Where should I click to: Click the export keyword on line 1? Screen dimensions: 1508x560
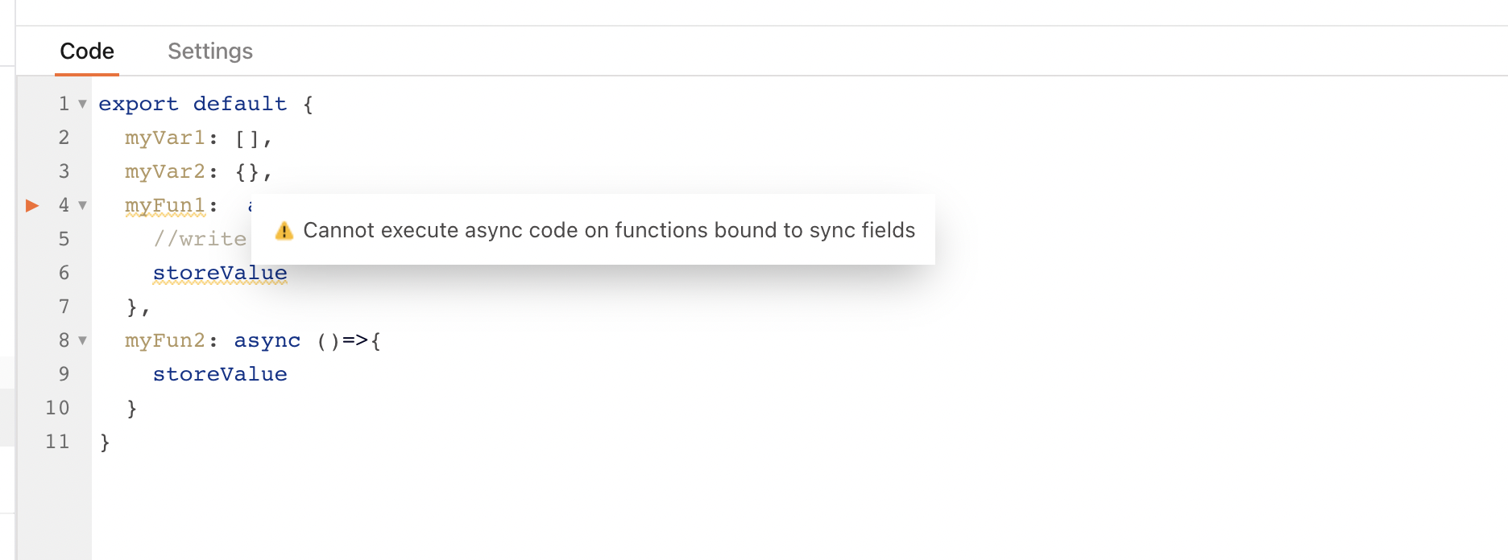click(139, 104)
